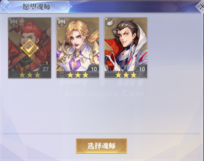
Task: Click the left diamond end of divider line
Action: tap(5, 134)
